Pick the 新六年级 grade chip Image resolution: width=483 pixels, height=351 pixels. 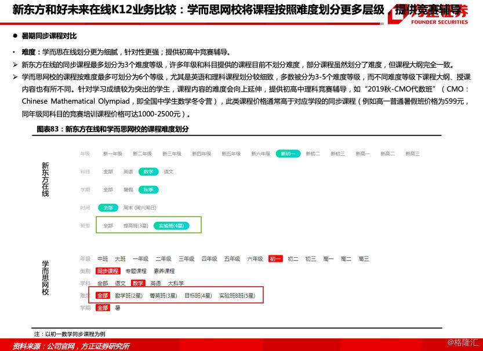(x=260, y=153)
